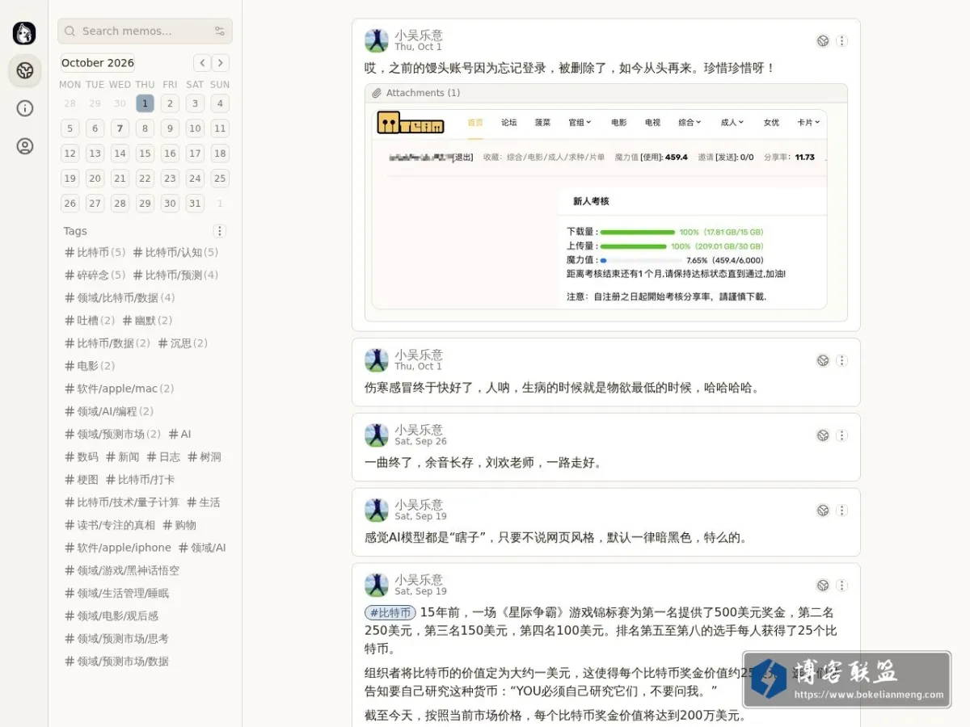Filter by tag 领域/比特币/数据
Image resolution: width=970 pixels, height=727 pixels.
(120, 298)
